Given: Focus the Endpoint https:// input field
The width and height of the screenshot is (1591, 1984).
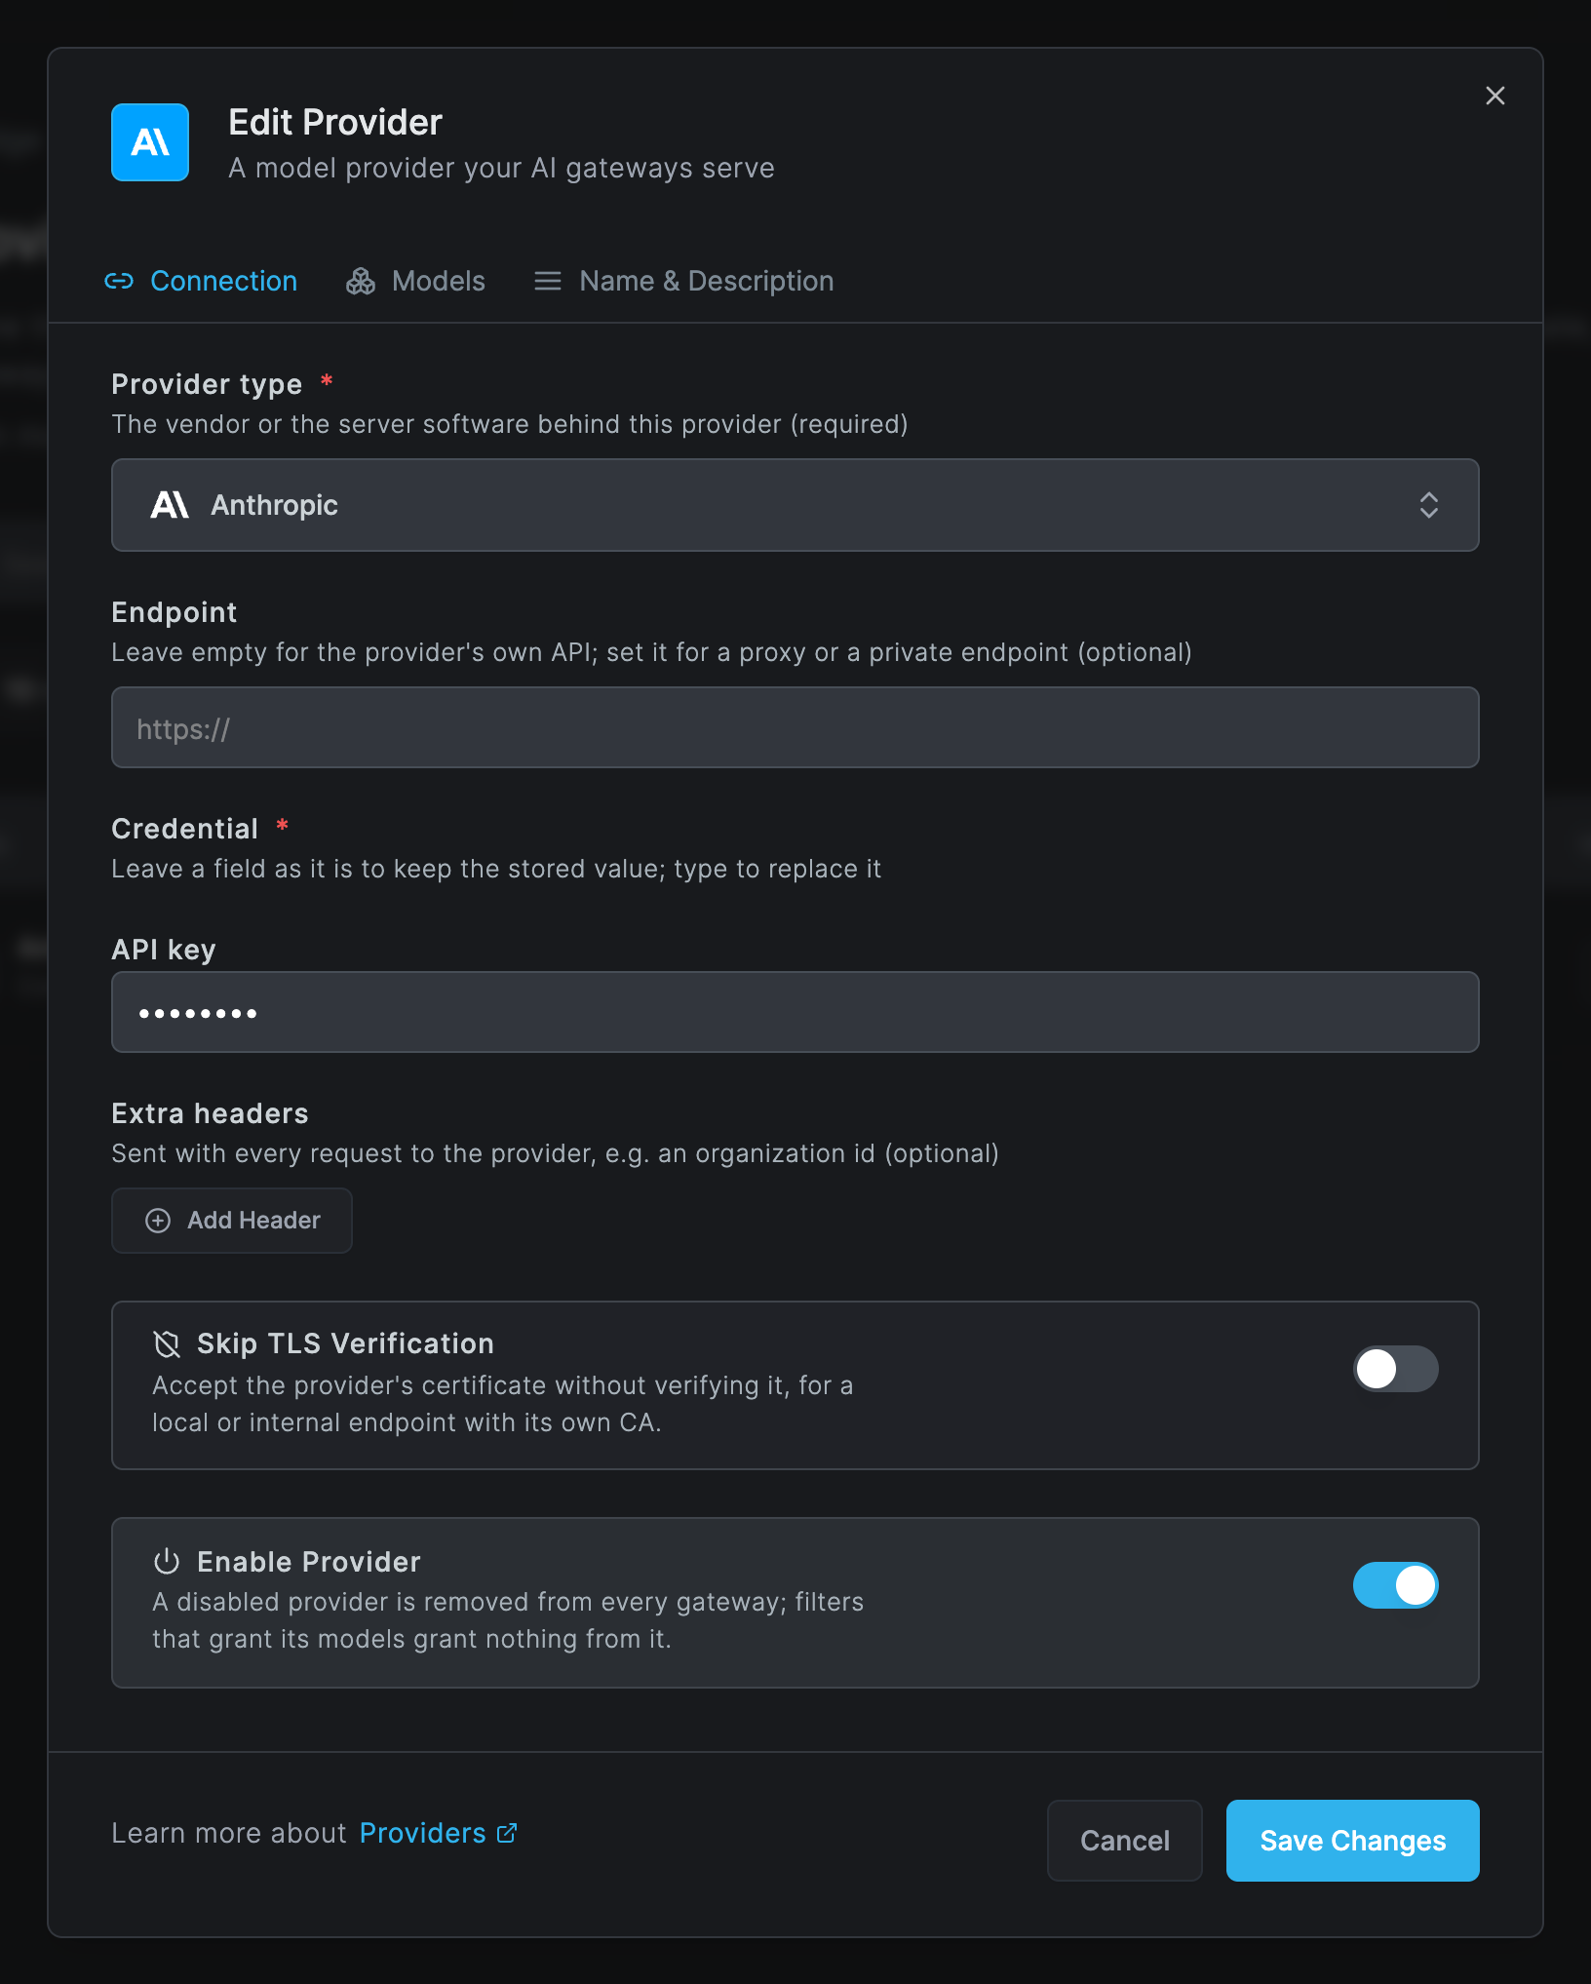Looking at the screenshot, I should pyautogui.click(x=795, y=727).
